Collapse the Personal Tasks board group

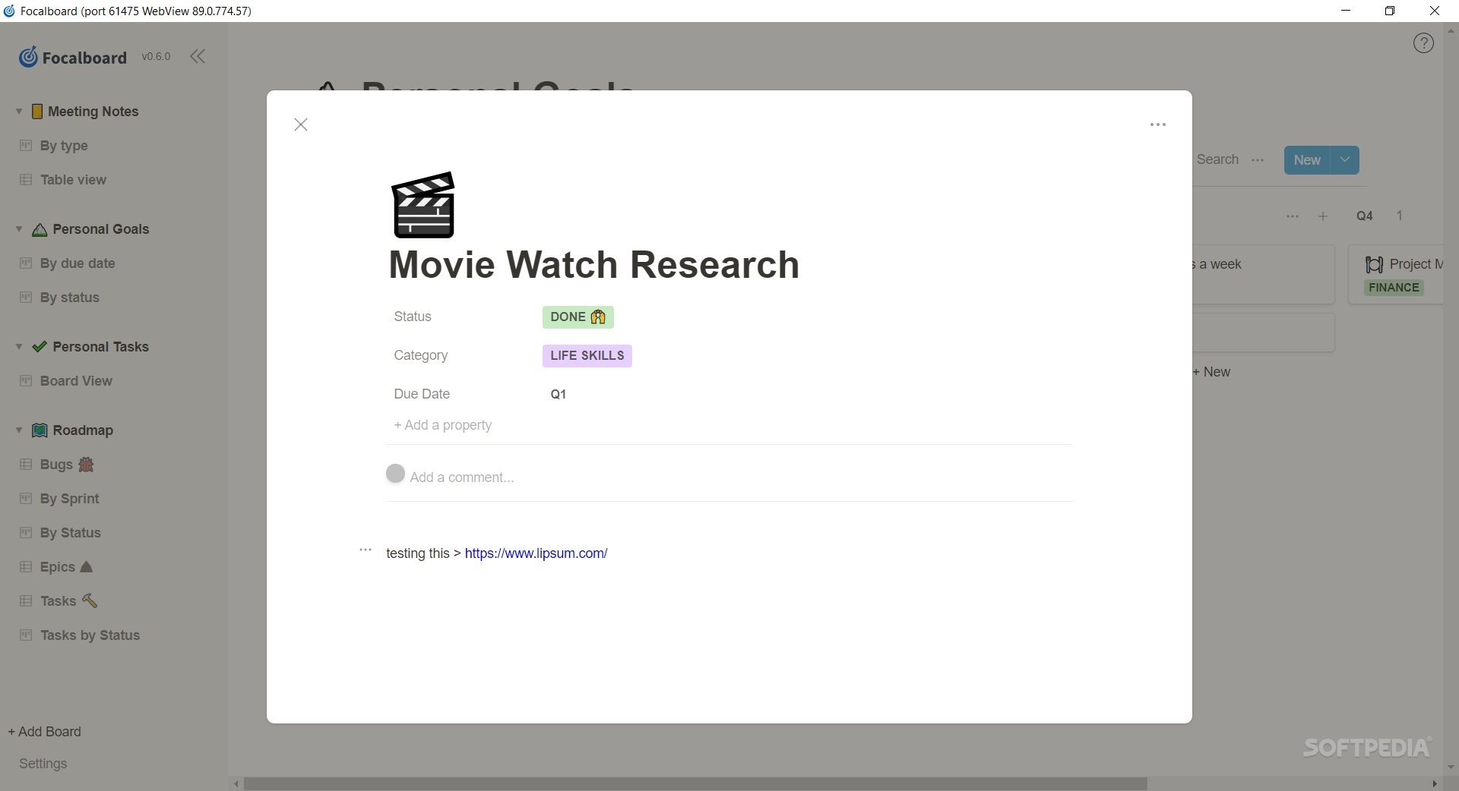click(x=19, y=347)
